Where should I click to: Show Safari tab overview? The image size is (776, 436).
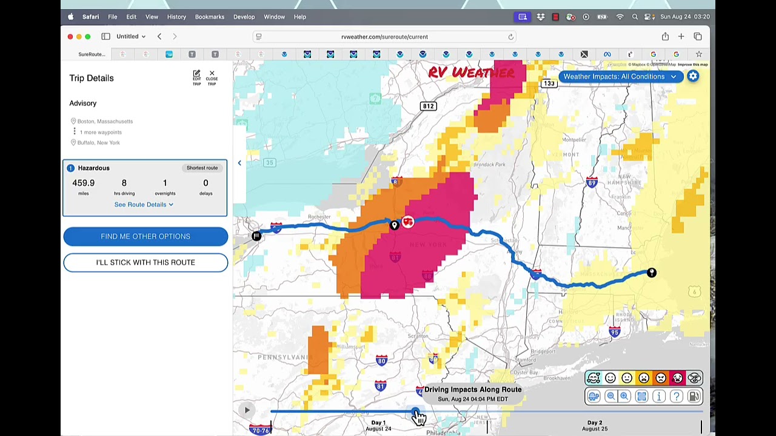point(698,36)
